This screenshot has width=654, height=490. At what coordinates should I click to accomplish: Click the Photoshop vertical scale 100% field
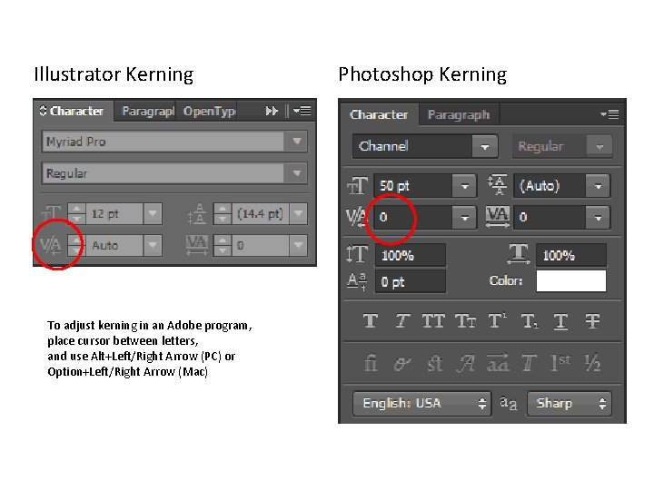pos(411,255)
